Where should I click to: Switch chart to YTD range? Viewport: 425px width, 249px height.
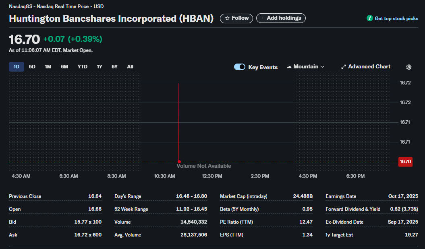(83, 67)
